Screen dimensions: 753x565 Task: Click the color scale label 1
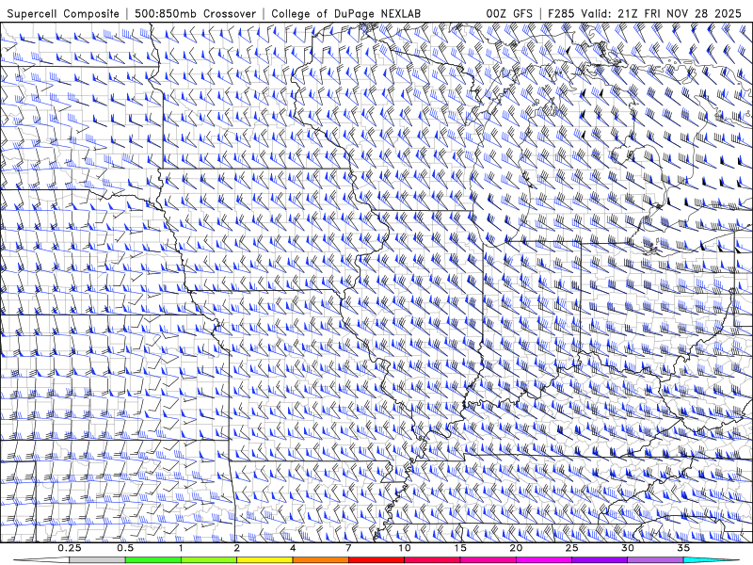coord(181,548)
